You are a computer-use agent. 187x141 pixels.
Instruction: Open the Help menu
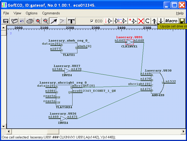[x=180, y=13]
